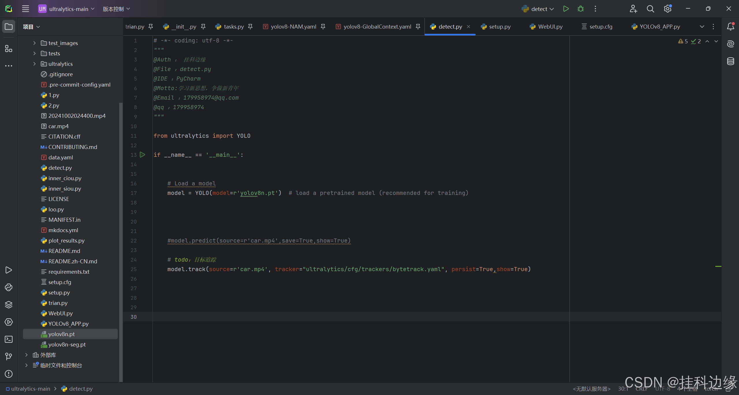Open the Python Console tool window

[x=9, y=287]
